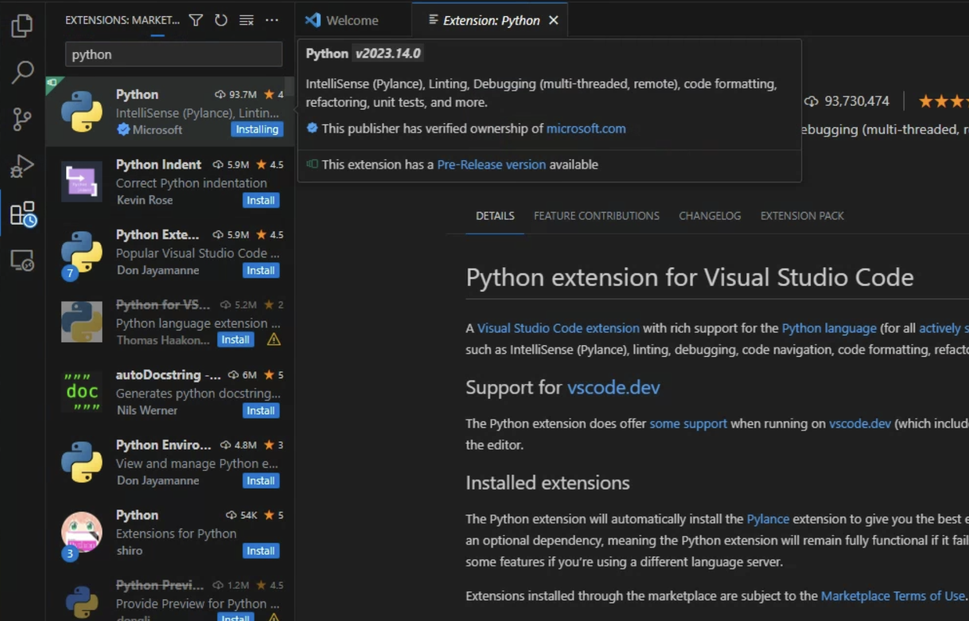
Task: Click the Python extension logo by Microsoft
Action: pos(82,112)
